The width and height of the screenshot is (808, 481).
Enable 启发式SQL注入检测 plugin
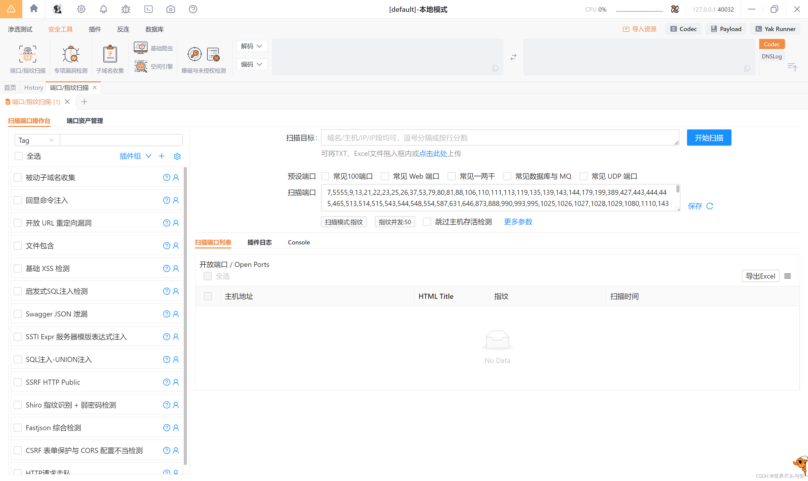(18, 291)
